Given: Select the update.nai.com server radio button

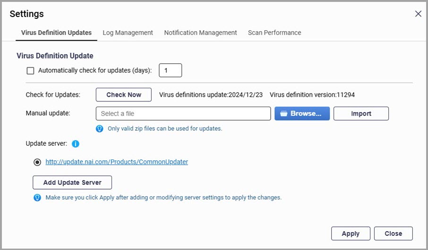Looking at the screenshot, I should (x=37, y=162).
